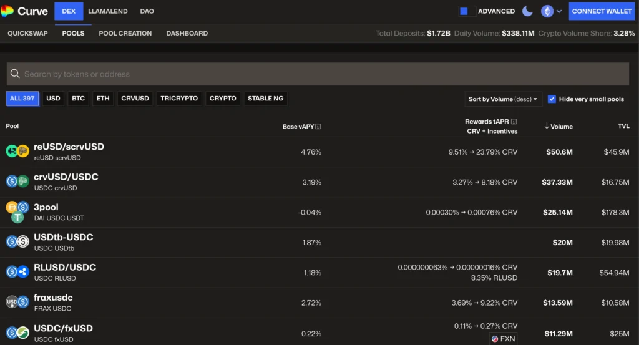Click the $178.3M TVL value

[615, 212]
